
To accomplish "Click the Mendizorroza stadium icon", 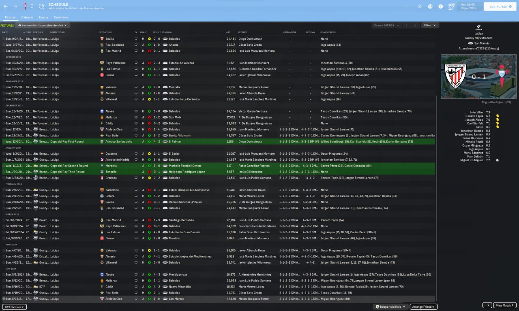I will click(x=165, y=275).
